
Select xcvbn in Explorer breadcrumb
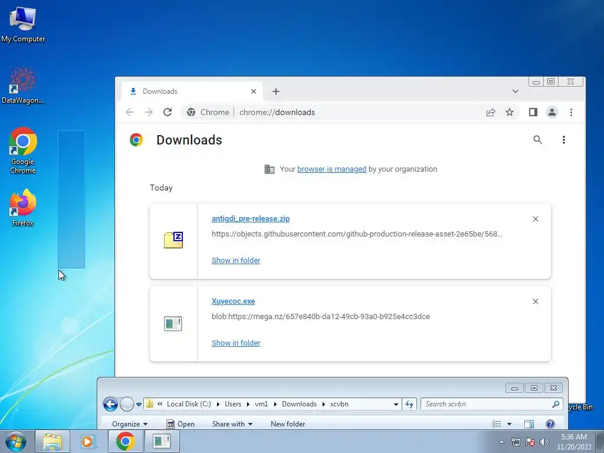[339, 404]
